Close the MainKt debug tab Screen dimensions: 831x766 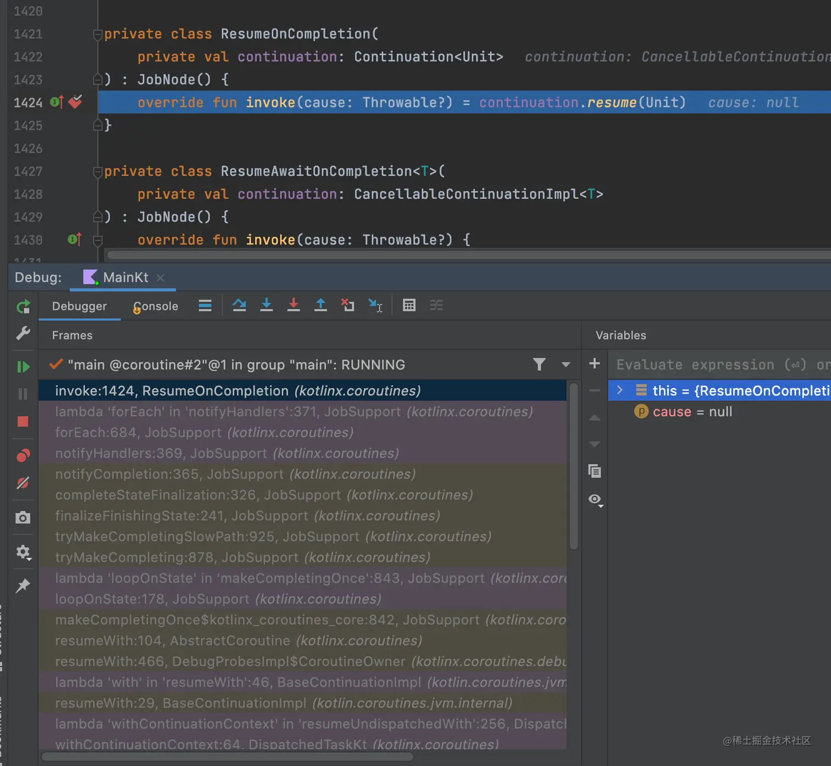click(160, 278)
